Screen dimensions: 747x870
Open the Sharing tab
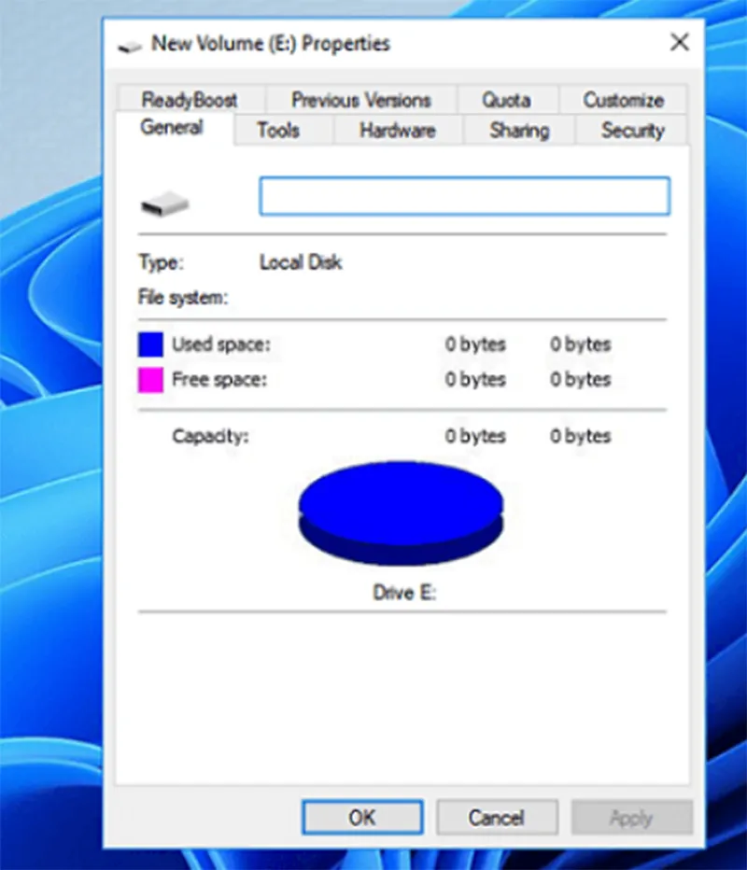(519, 131)
